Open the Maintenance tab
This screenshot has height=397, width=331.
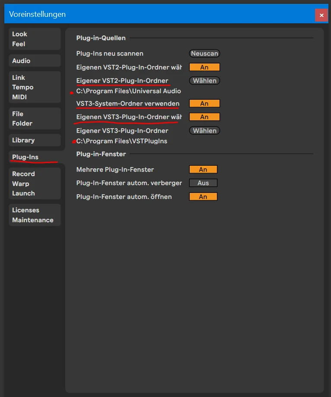point(33,220)
